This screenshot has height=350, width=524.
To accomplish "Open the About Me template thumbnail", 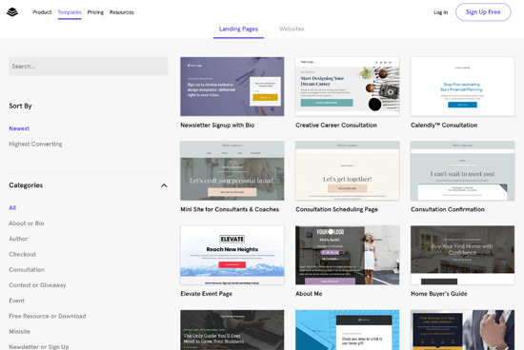I will click(347, 255).
